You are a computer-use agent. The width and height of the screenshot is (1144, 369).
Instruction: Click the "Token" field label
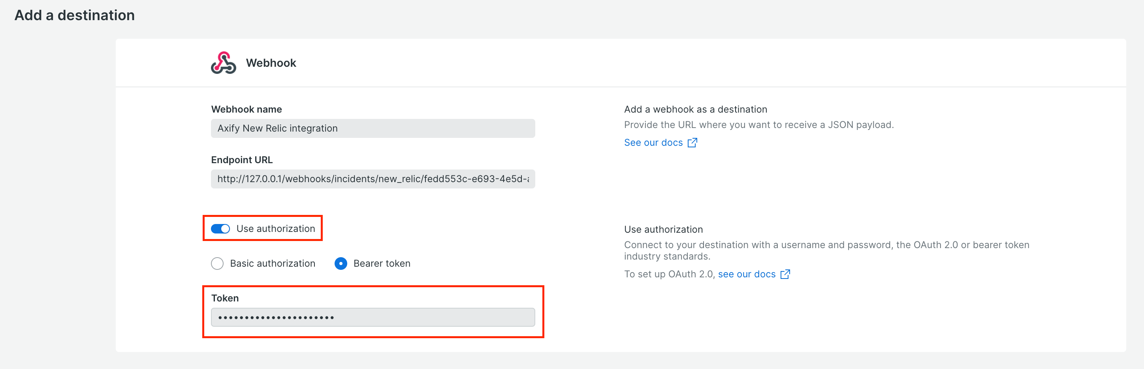[225, 298]
